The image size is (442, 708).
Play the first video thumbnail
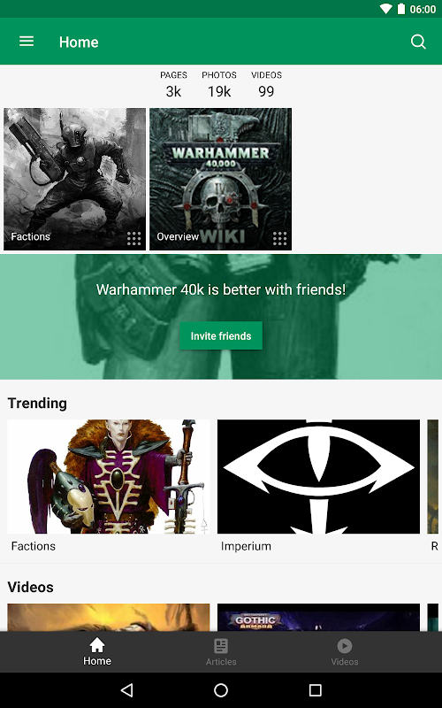click(x=109, y=617)
